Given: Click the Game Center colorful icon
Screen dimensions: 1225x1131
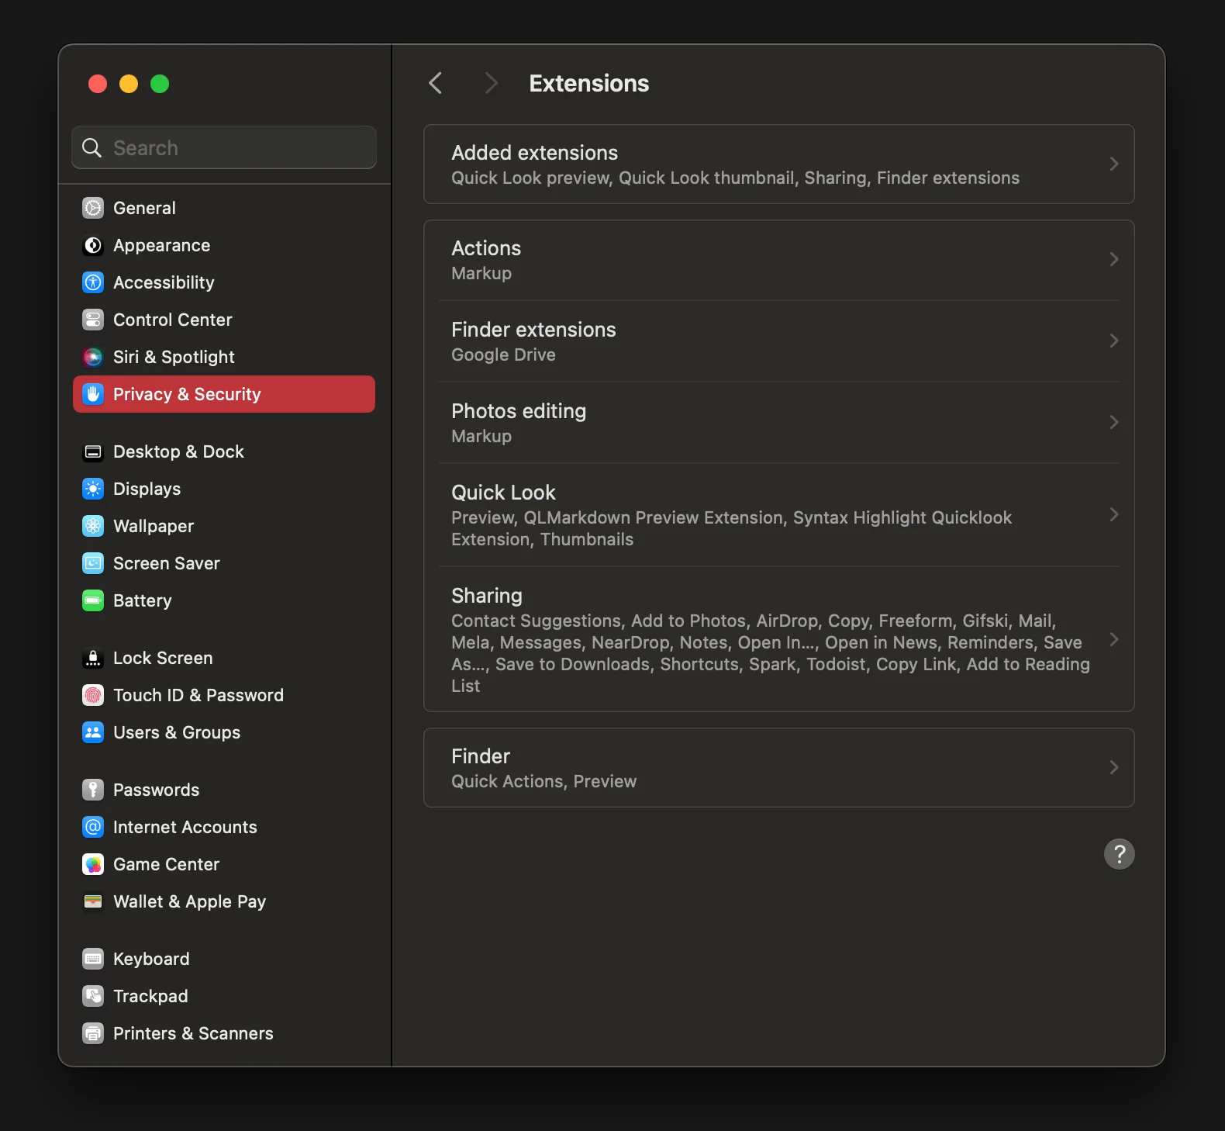Looking at the screenshot, I should (93, 864).
